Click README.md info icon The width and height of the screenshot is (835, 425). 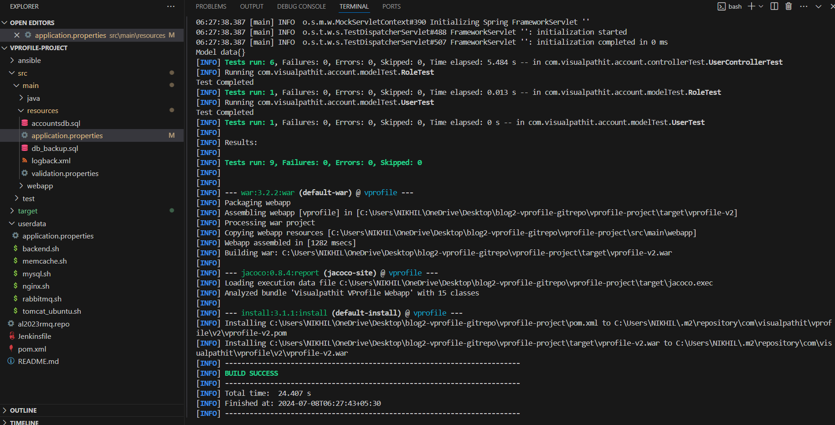[x=11, y=361]
